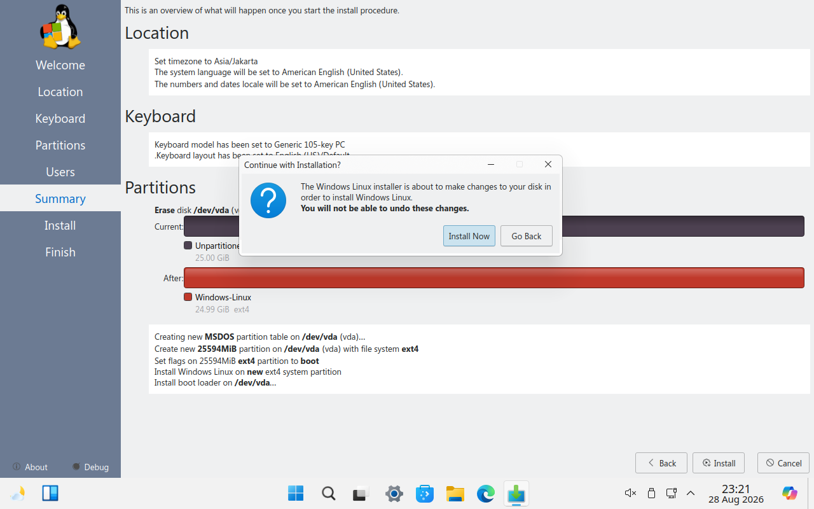Open the About link

tap(30, 467)
